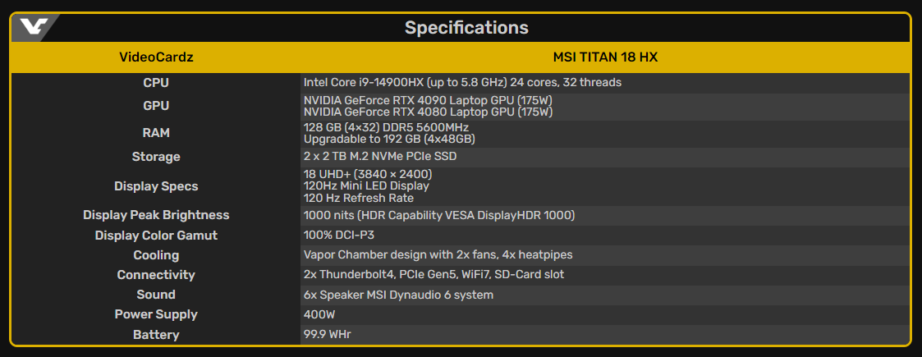The width and height of the screenshot is (922, 357).
Task: Select the RAM row label
Action: click(x=157, y=134)
